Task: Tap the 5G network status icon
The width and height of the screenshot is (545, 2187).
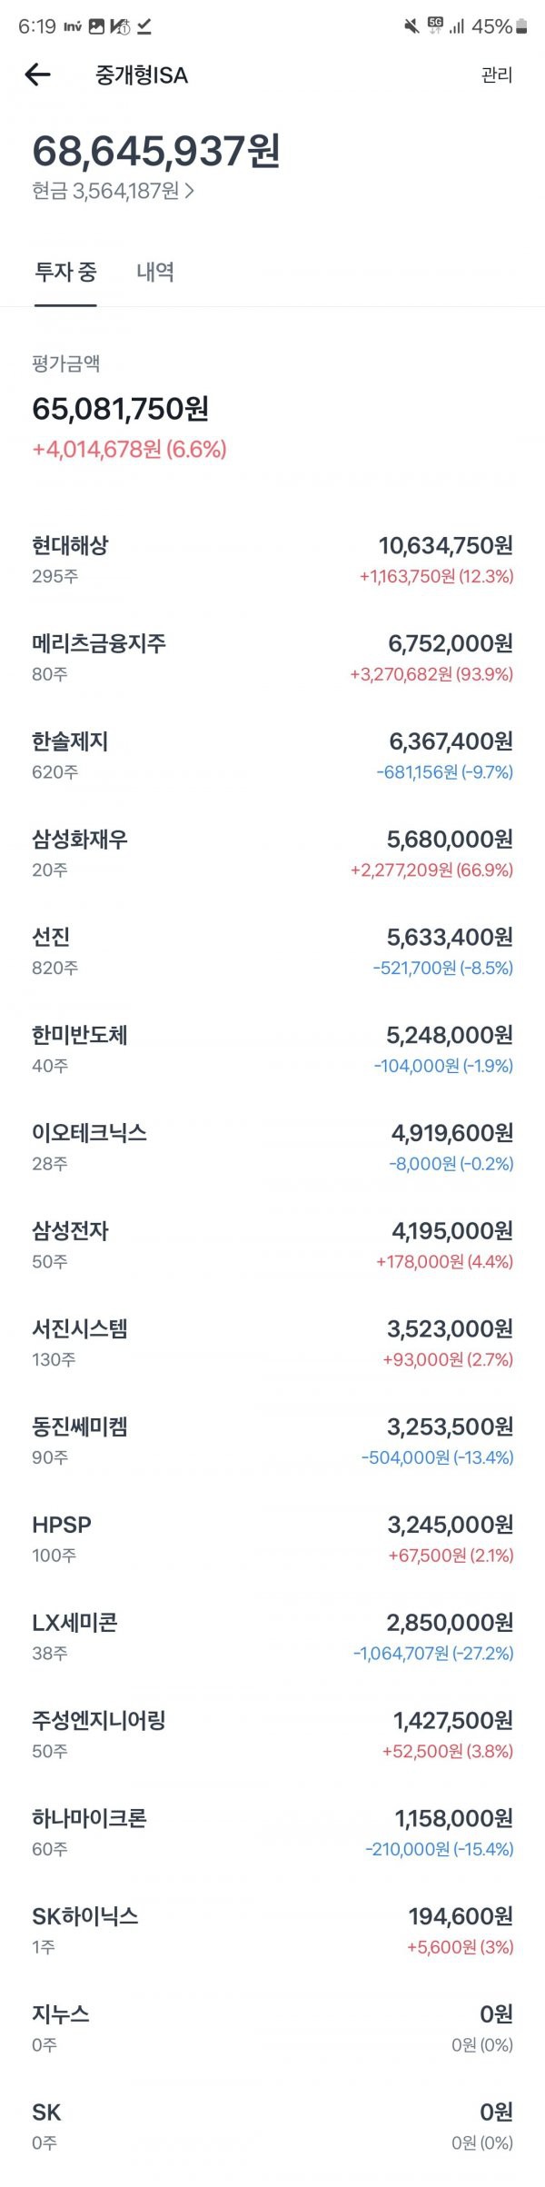Action: (x=435, y=26)
